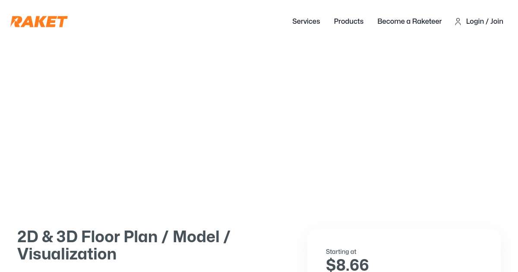Click the white pricing card panel
This screenshot has height=272, width=518.
coord(432,255)
